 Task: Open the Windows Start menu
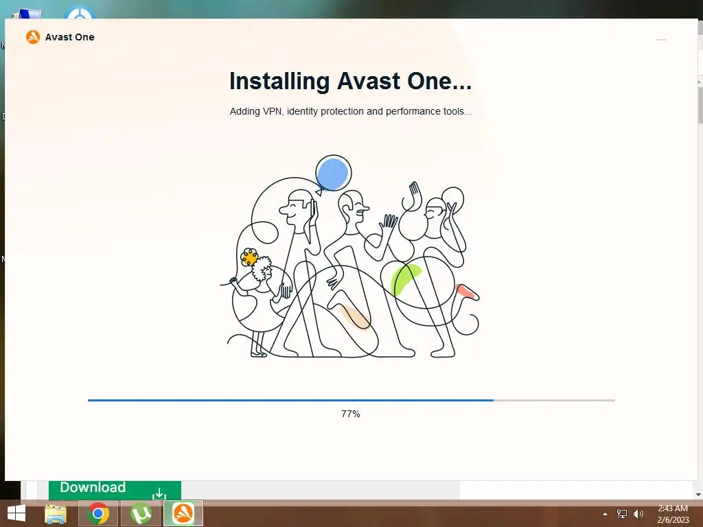16,513
